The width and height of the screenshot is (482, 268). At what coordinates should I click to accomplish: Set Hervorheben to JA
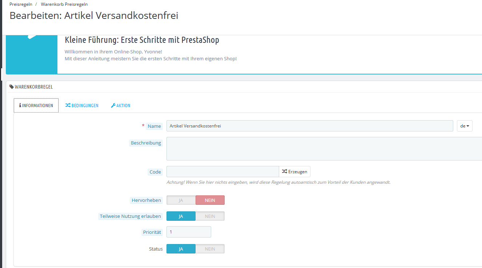coord(181,200)
